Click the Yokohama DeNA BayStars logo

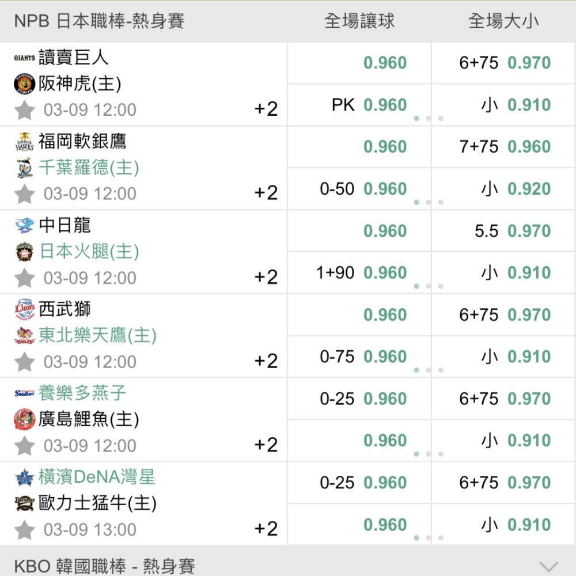(25, 477)
